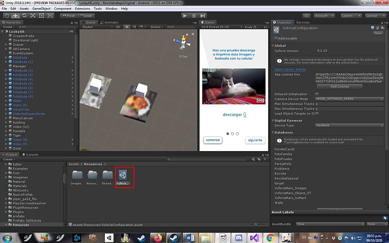Screen dimensions: 389x243
Task: Select ARCamera in the Hierarchy
Action: click(21, 49)
